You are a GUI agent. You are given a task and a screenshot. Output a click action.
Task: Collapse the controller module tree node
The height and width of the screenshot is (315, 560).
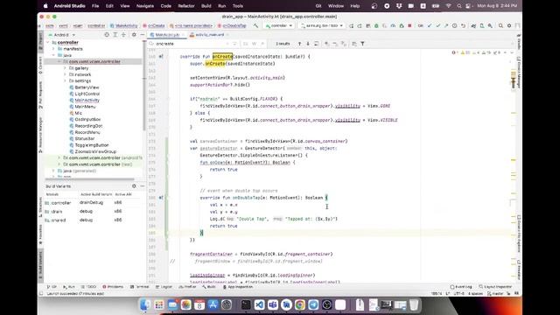tap(48, 43)
